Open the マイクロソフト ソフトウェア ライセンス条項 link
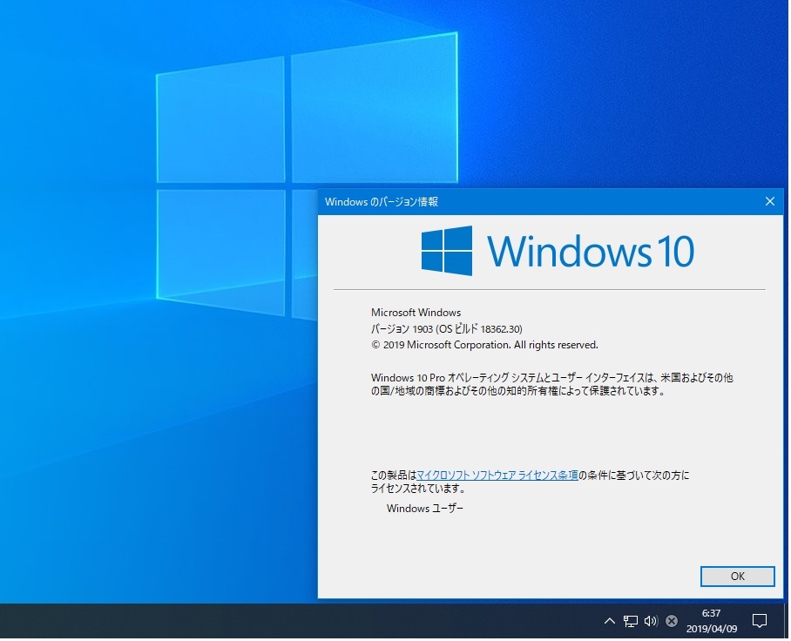The height and width of the screenshot is (641, 791). pyautogui.click(x=499, y=476)
